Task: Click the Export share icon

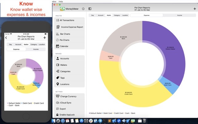Action: click(57, 109)
